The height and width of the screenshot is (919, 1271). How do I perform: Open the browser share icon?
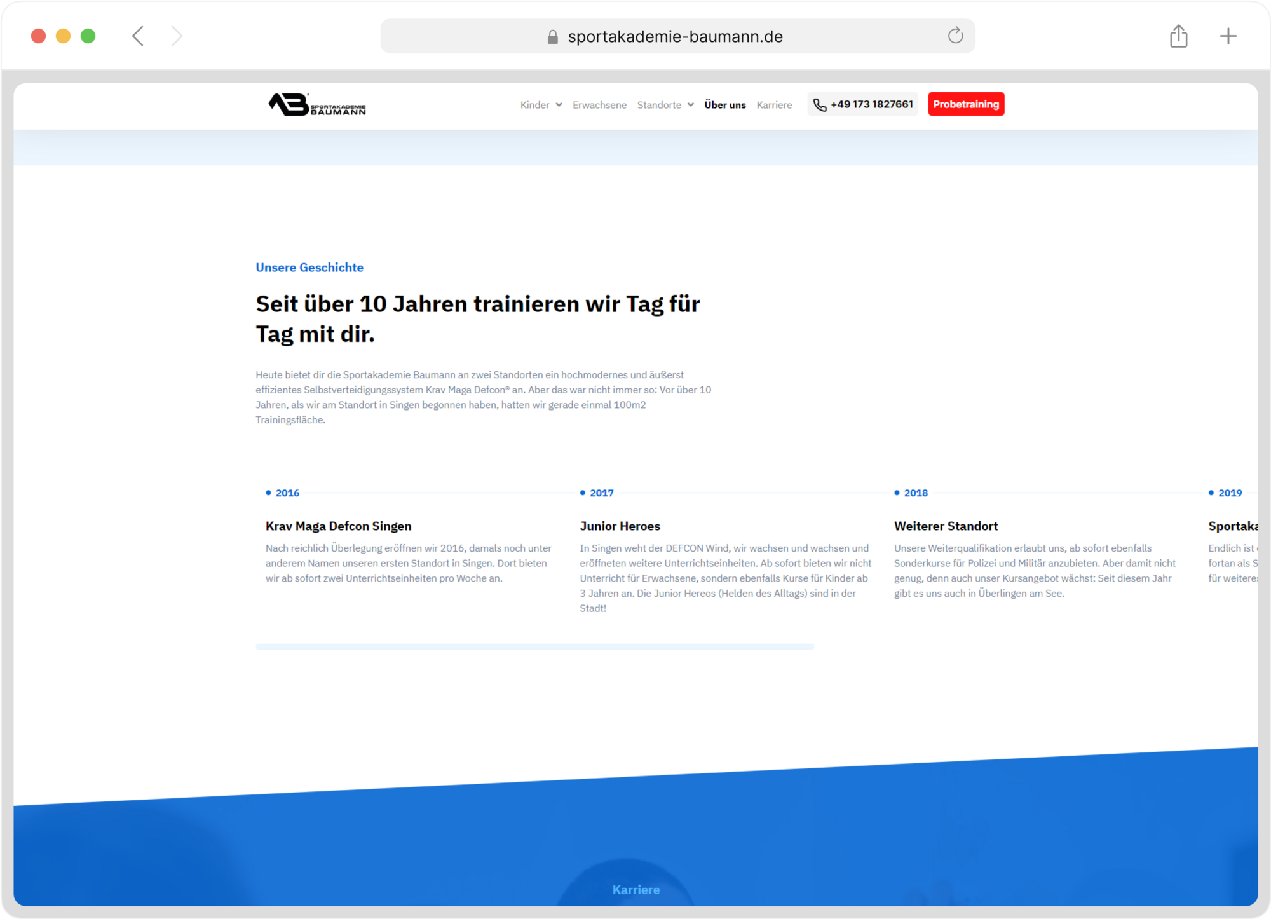point(1178,36)
